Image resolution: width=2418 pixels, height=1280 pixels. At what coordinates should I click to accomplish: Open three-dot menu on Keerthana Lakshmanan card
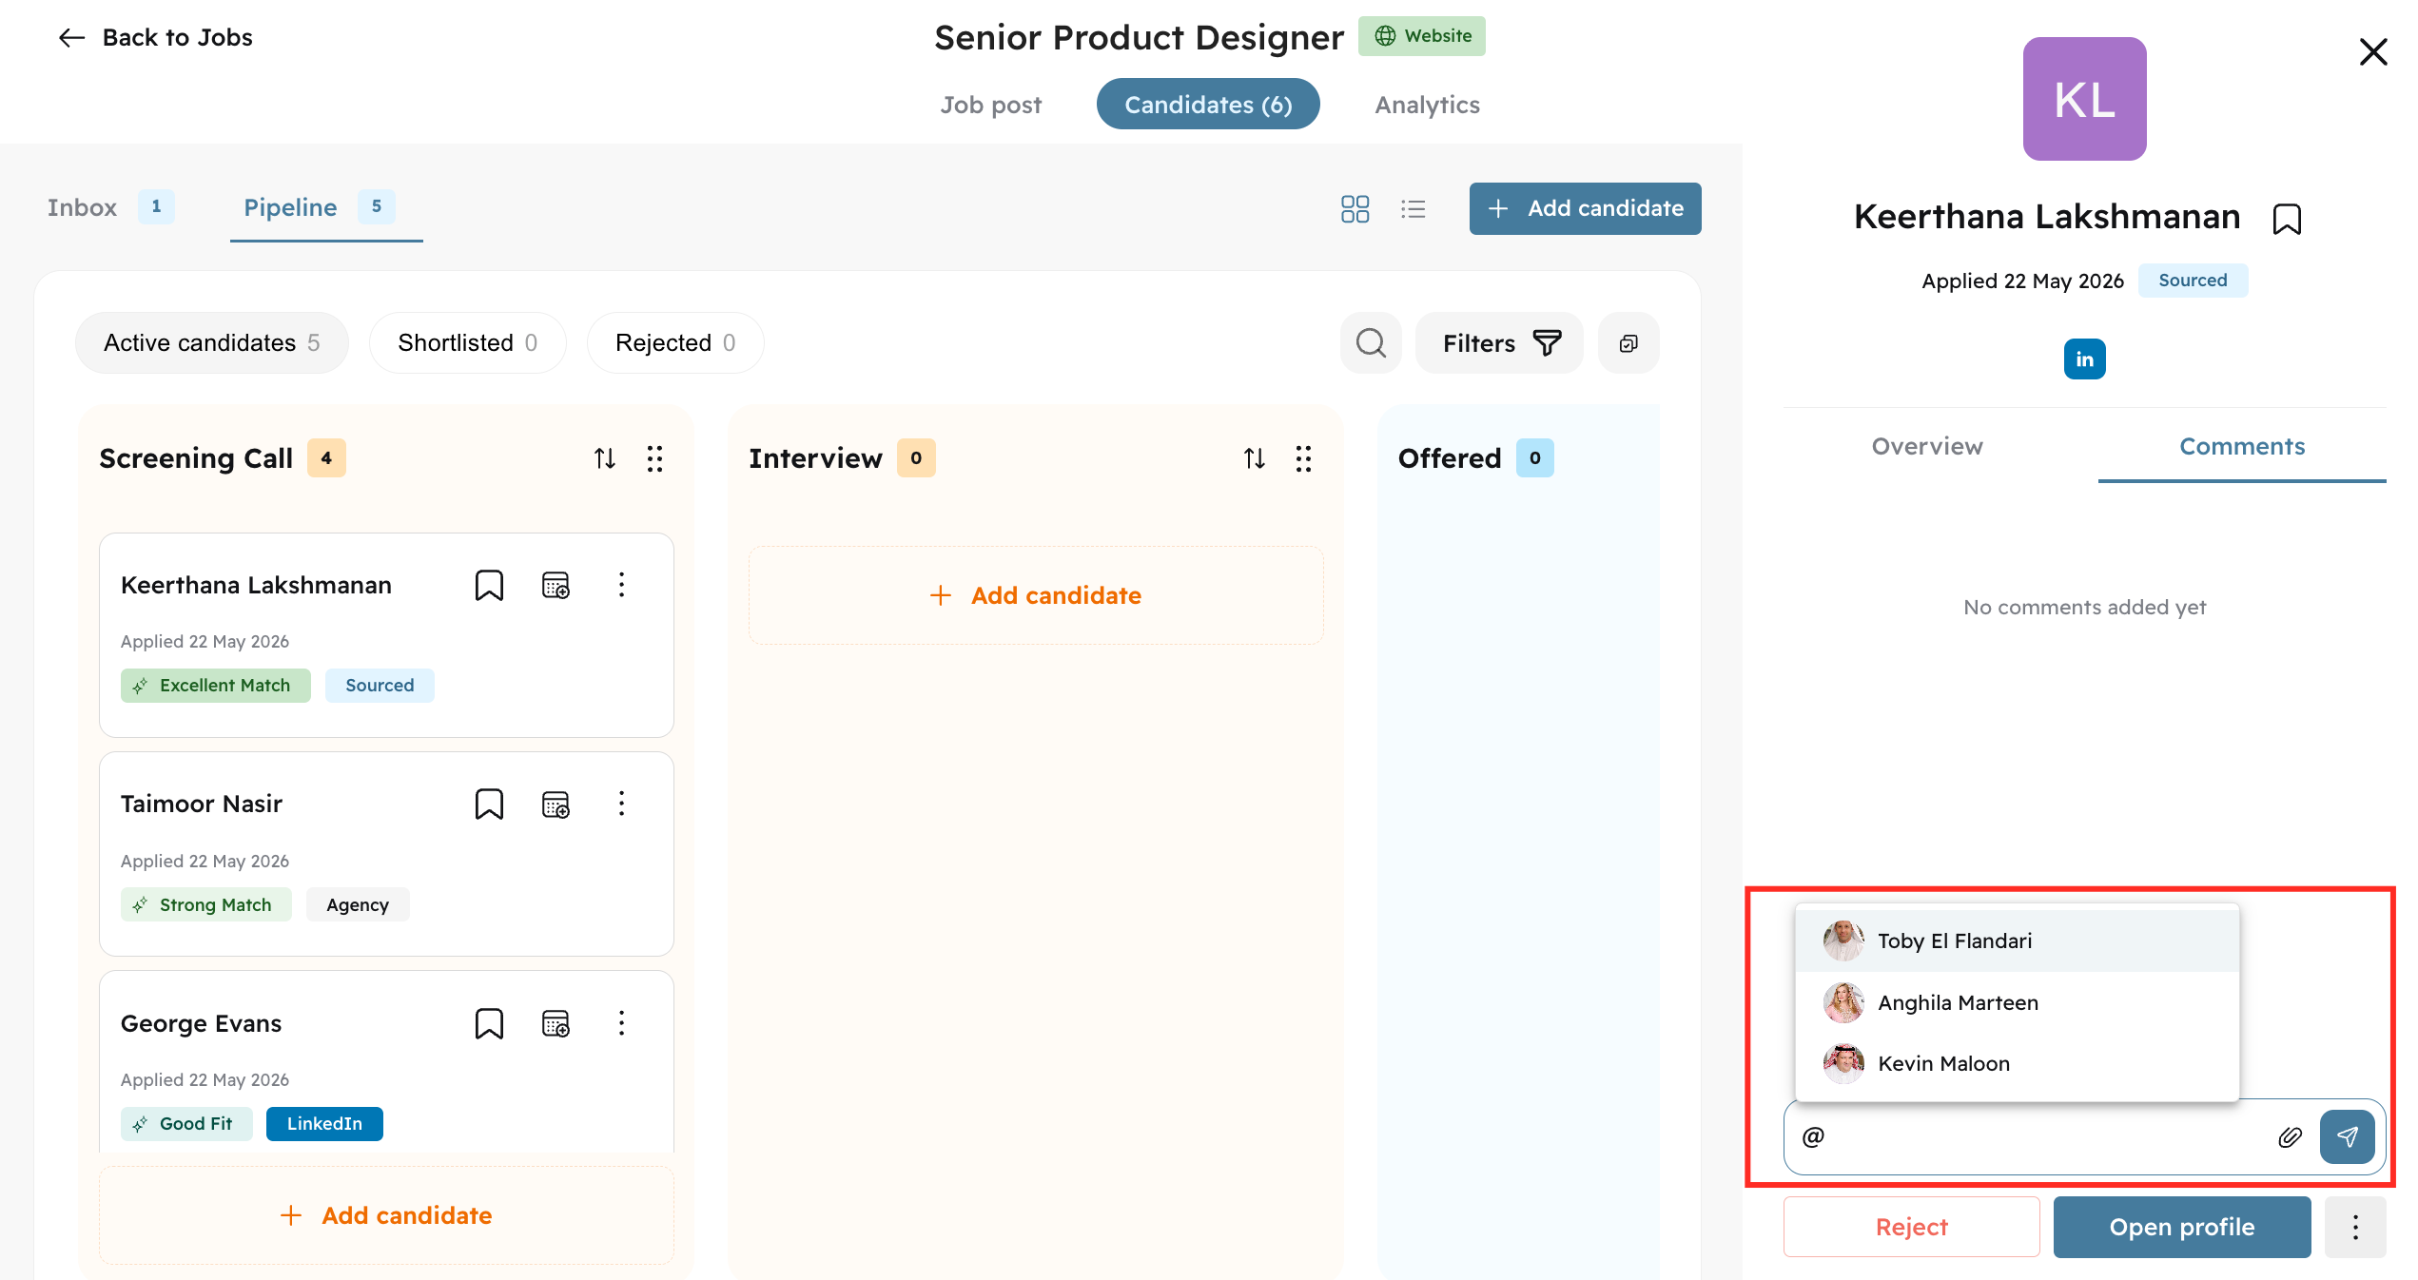pyautogui.click(x=621, y=585)
